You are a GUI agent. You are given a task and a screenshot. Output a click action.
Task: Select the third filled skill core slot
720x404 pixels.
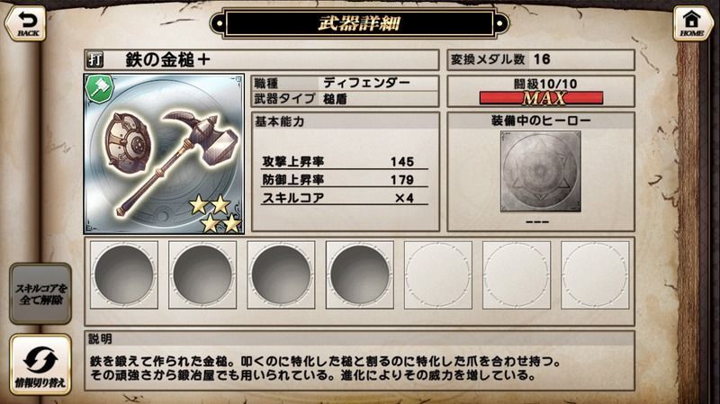[281, 274]
